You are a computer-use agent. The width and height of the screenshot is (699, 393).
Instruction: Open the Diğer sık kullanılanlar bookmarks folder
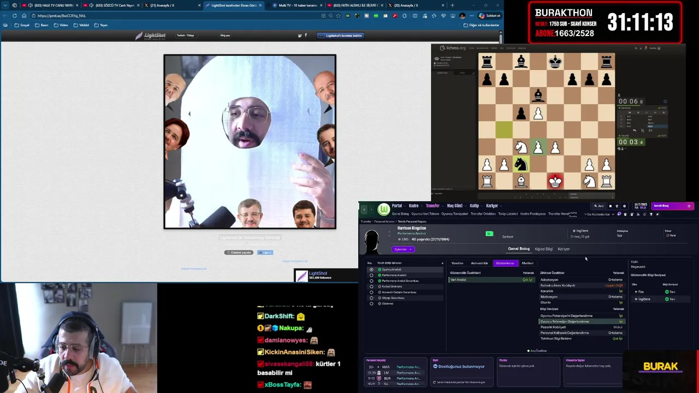pos(481,25)
